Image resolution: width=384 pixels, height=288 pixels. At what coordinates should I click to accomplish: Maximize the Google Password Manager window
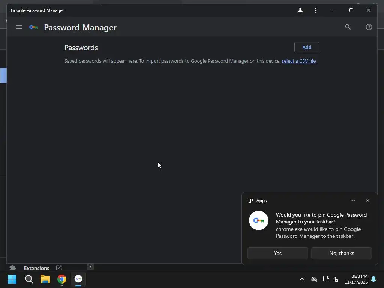[x=351, y=10]
